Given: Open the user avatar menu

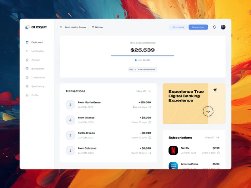Looking at the screenshot, I should 223,27.
